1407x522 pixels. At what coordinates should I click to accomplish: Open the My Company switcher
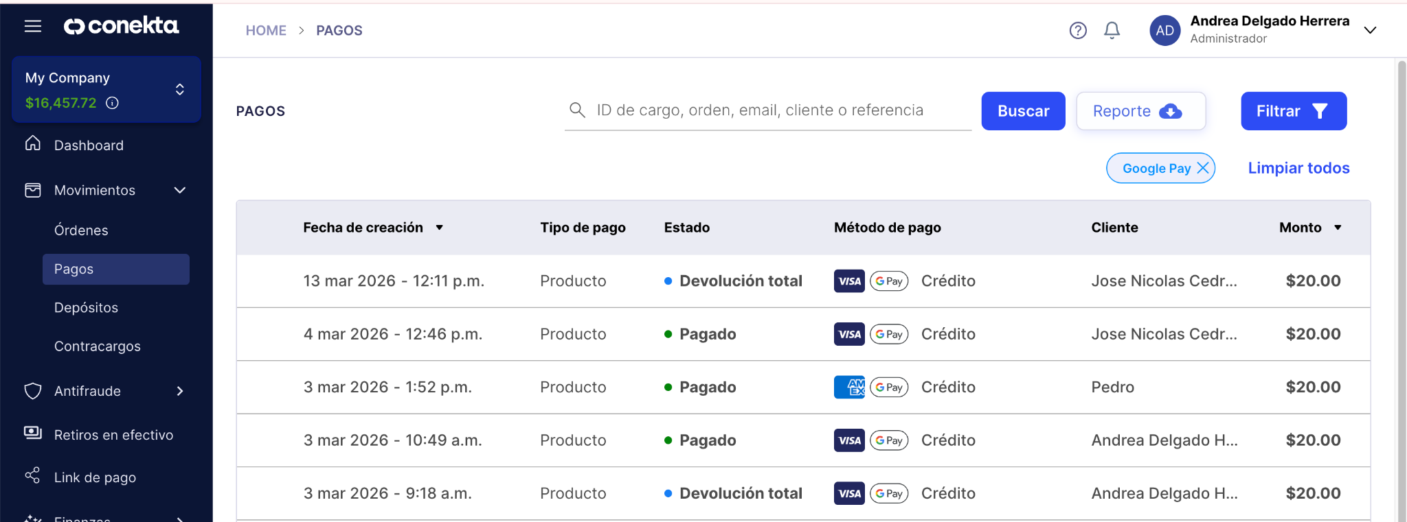179,90
